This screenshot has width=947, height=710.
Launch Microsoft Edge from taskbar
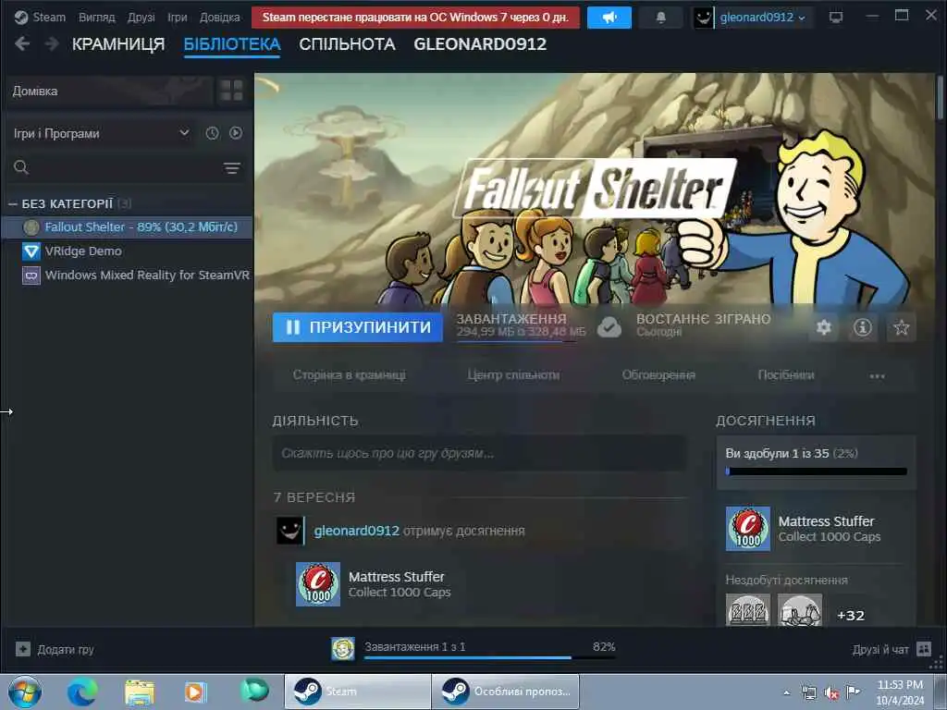pos(82,692)
